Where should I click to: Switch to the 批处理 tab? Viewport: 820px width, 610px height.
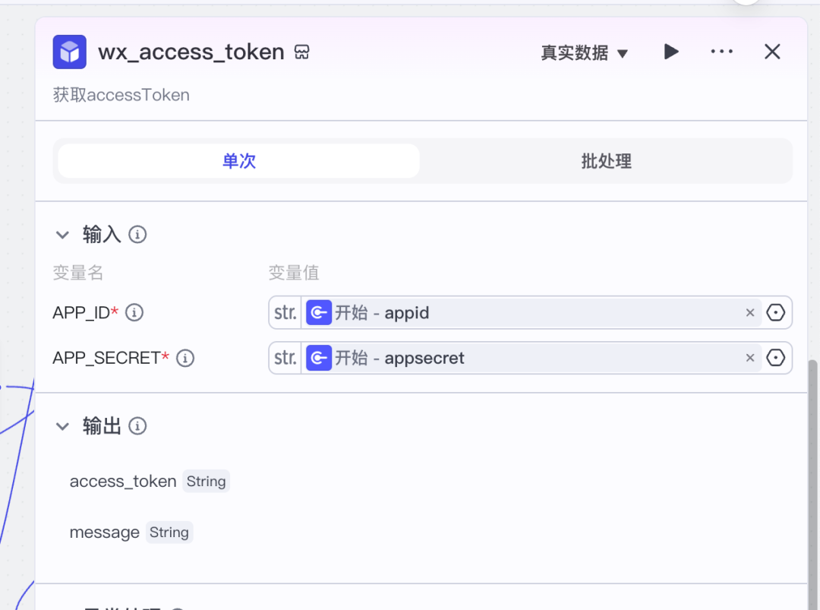click(606, 161)
